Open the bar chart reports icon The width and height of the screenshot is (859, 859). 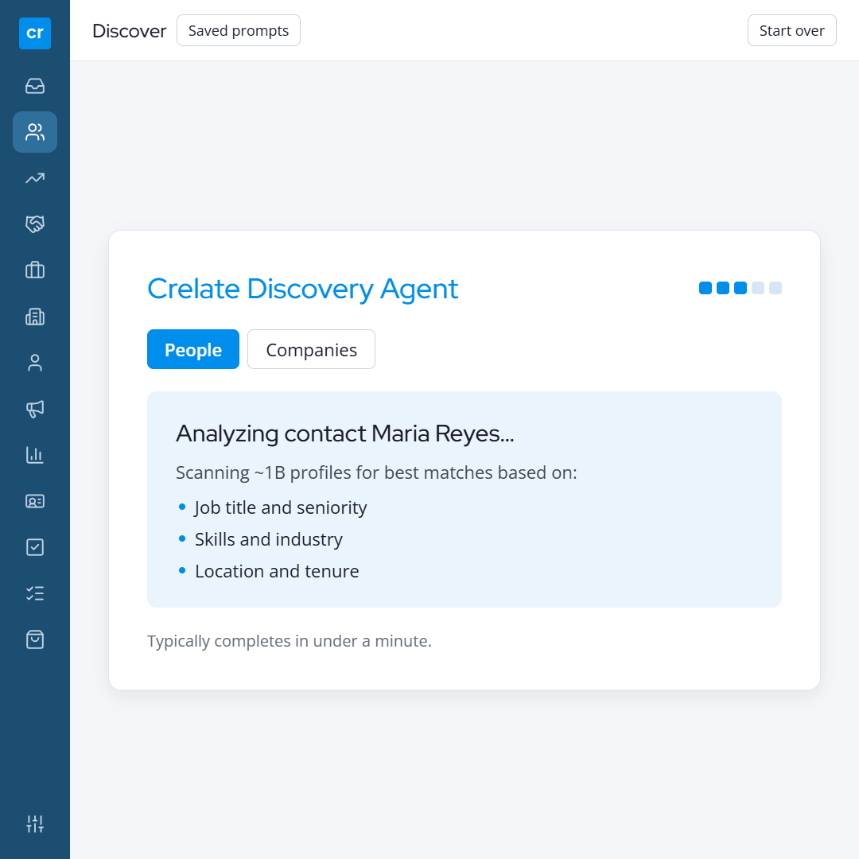(34, 455)
